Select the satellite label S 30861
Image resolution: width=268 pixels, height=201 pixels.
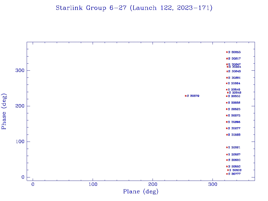[234, 147]
